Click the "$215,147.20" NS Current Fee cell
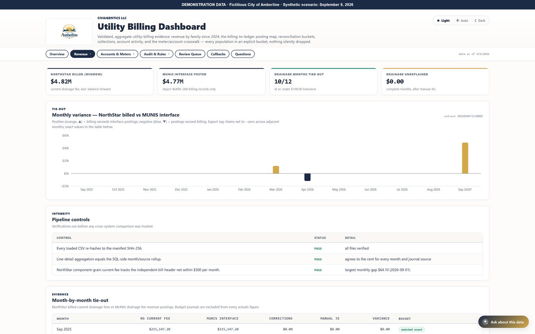535x334 pixels. [160, 329]
